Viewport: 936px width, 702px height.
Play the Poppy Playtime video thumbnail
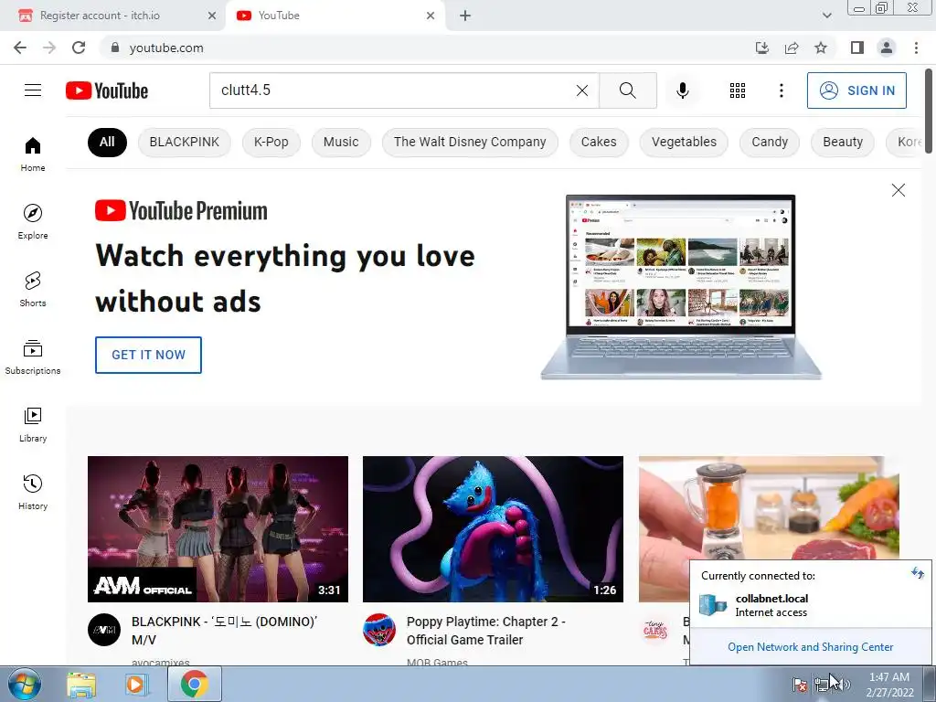493,529
